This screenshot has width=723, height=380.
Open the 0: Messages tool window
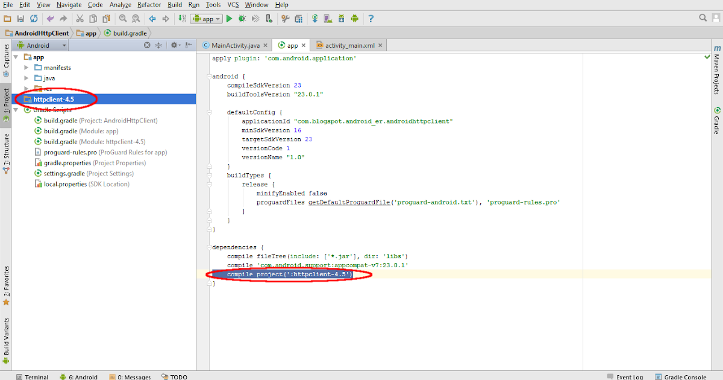(129, 377)
